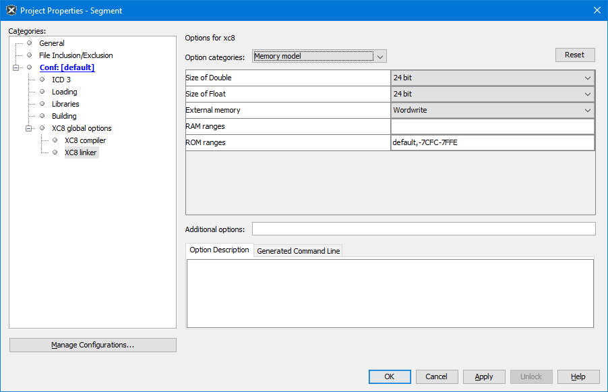Click the Additional options text field
Viewport: 608px width, 392px height.
[x=423, y=229]
